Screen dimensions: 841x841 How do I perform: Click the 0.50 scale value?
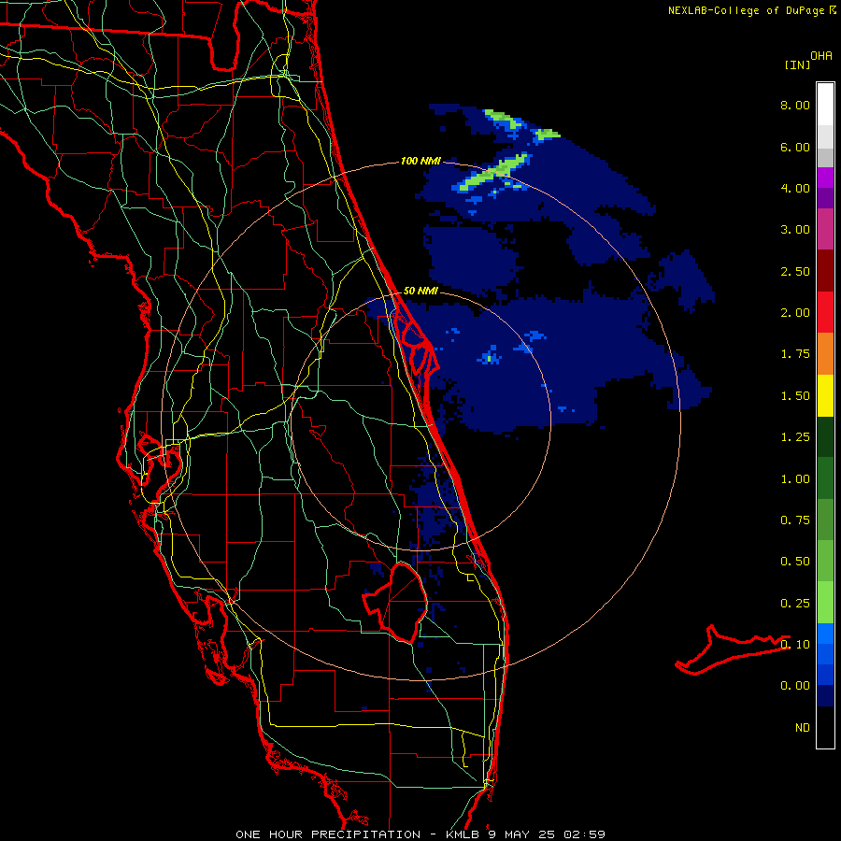(x=795, y=562)
